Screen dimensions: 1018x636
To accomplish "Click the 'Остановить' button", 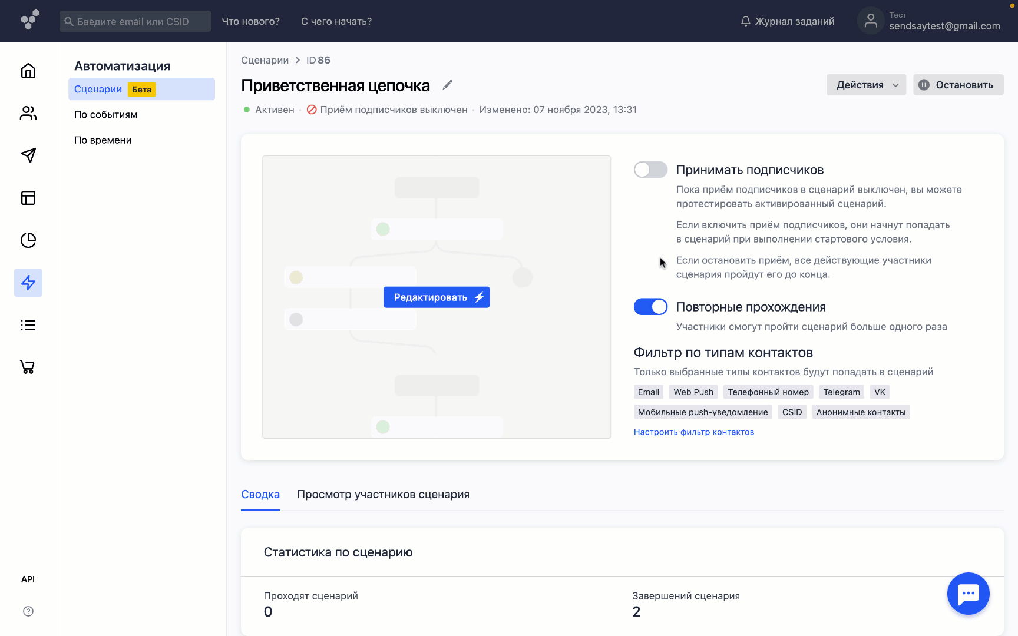I will click(x=958, y=85).
